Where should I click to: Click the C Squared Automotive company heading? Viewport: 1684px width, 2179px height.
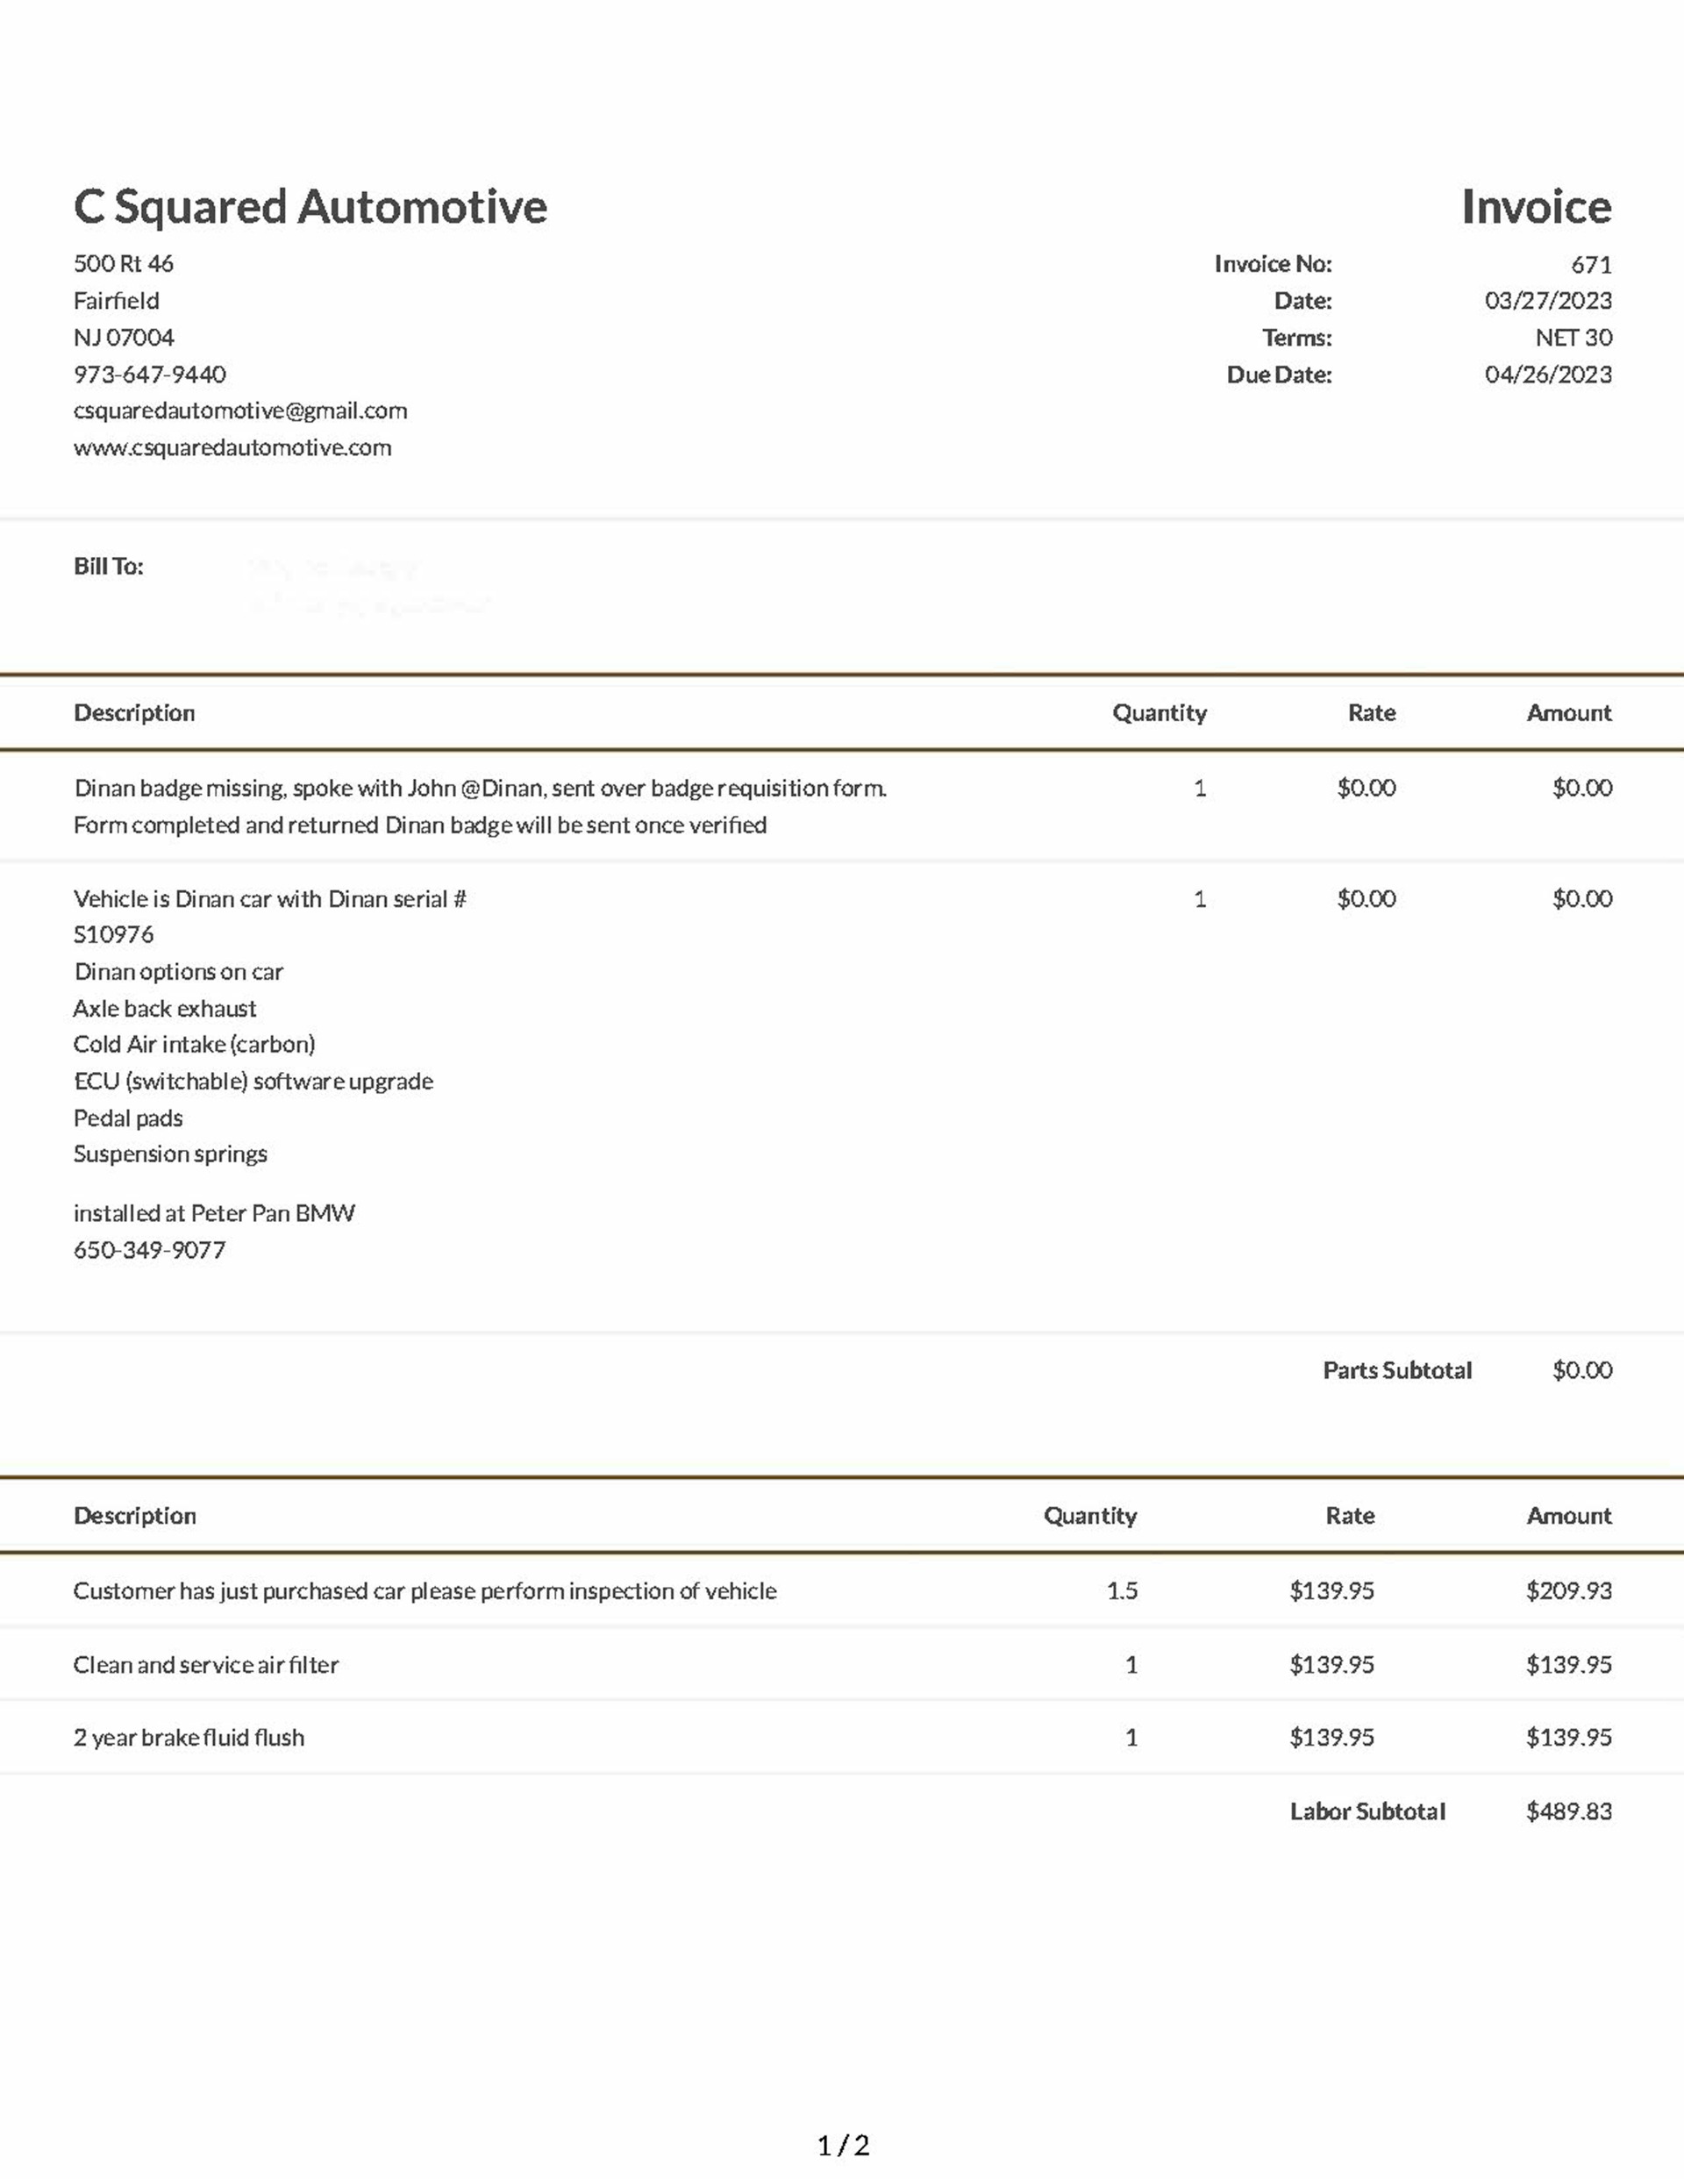click(310, 208)
